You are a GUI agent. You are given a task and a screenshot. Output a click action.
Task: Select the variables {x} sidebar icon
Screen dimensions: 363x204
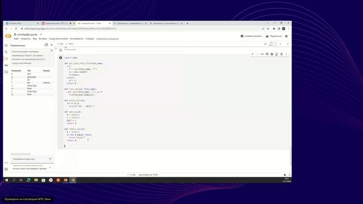[6, 59]
